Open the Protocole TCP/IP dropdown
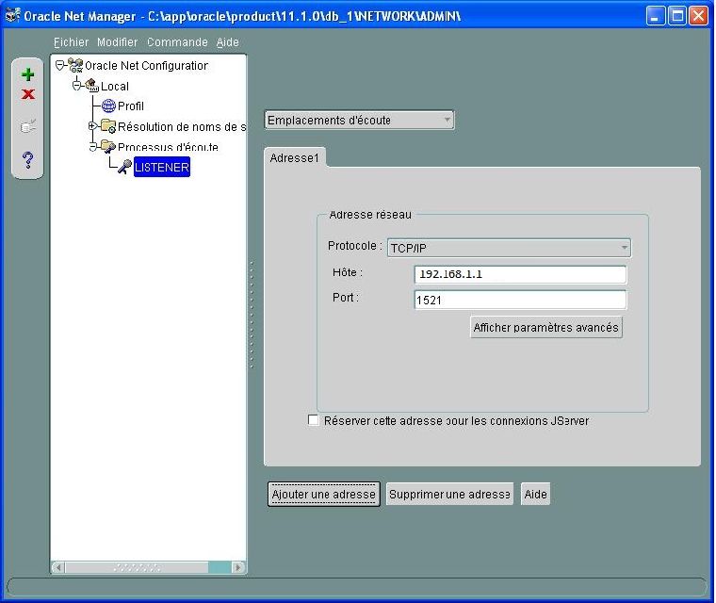716x603 pixels. [509, 248]
